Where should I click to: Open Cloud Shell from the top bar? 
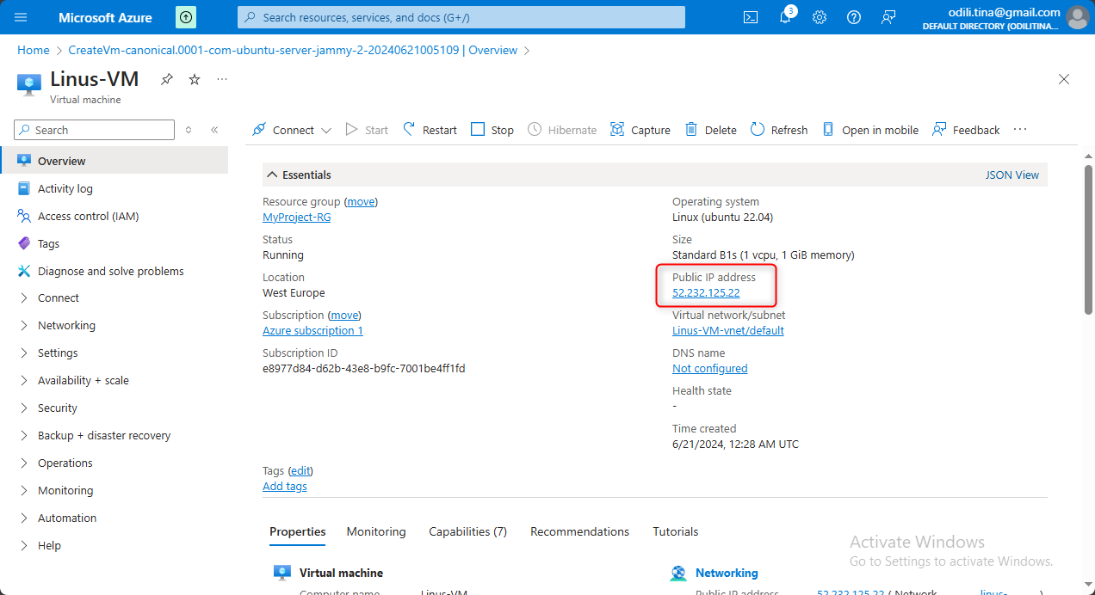point(751,17)
